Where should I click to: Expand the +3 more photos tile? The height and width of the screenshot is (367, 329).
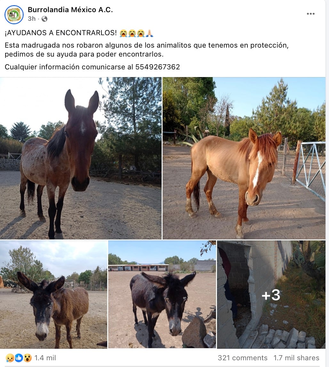click(x=271, y=294)
